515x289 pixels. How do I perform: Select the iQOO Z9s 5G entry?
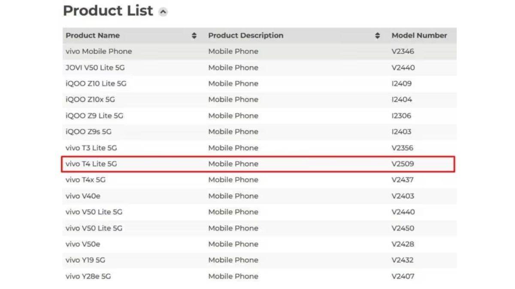pos(88,132)
